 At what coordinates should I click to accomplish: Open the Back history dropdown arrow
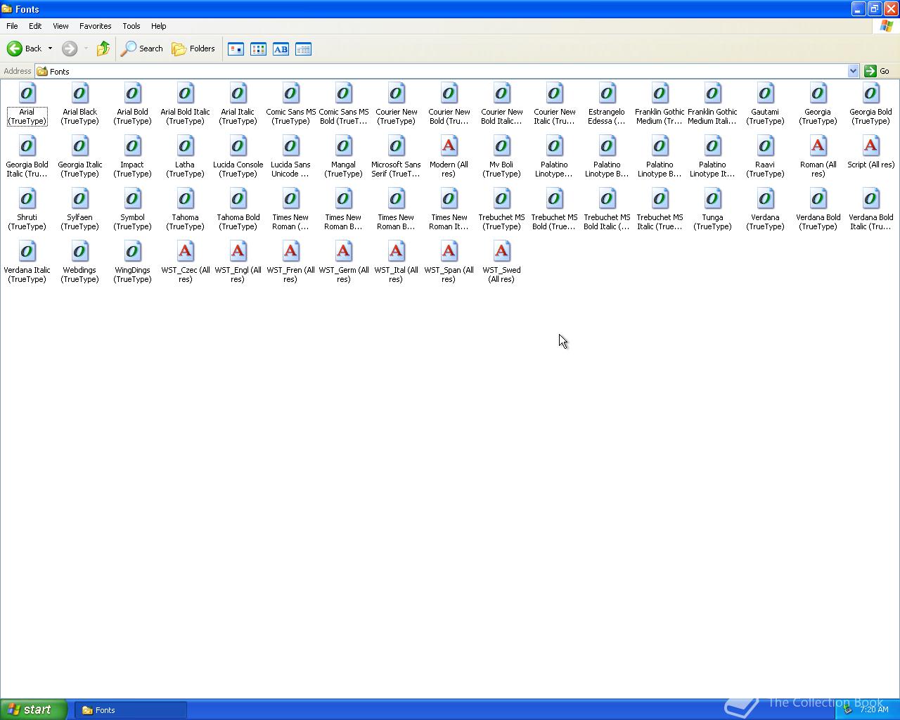click(x=50, y=49)
